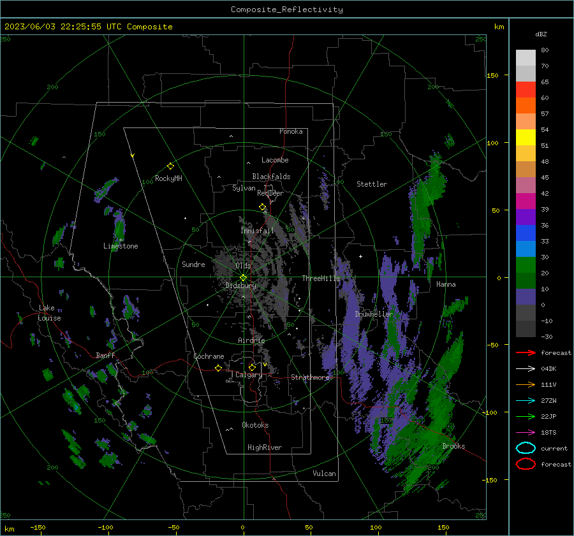Viewport: 574px width, 536px height.
Task: Click the yellow diamond marker near RockyMH
Action: tap(170, 166)
